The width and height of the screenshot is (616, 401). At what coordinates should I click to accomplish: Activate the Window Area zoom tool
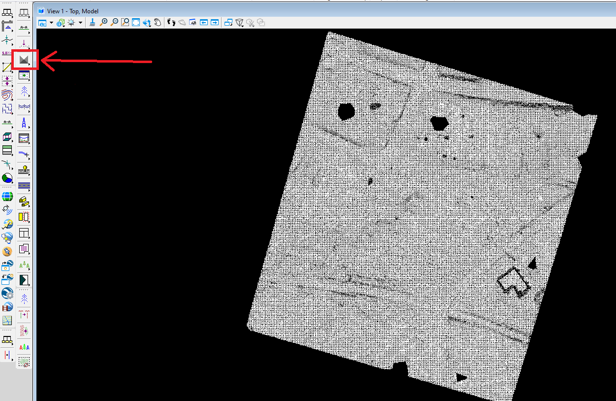(125, 22)
